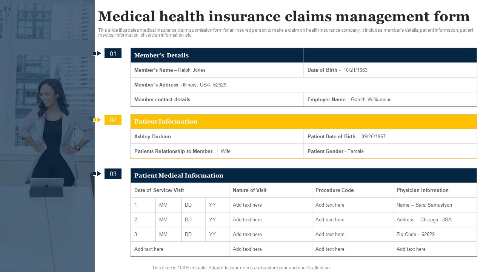Select the arrow marker beside badge 03

click(97, 174)
